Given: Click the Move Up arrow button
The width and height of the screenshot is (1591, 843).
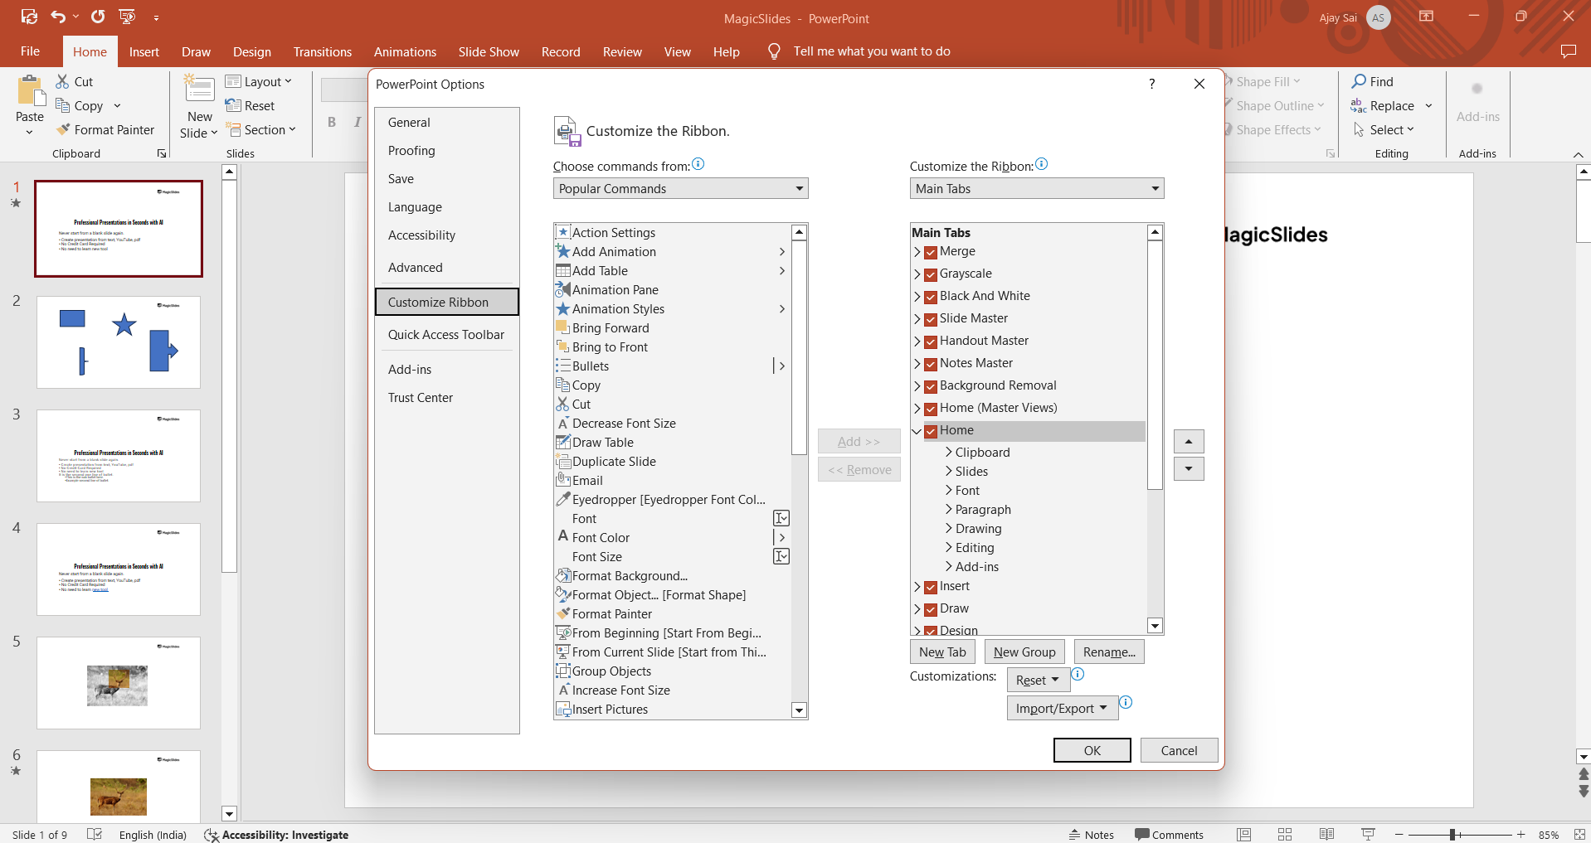Looking at the screenshot, I should [x=1189, y=441].
